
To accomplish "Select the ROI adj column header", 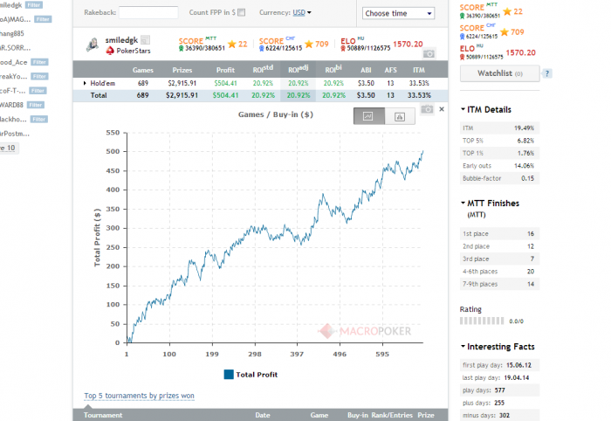I will pos(299,69).
